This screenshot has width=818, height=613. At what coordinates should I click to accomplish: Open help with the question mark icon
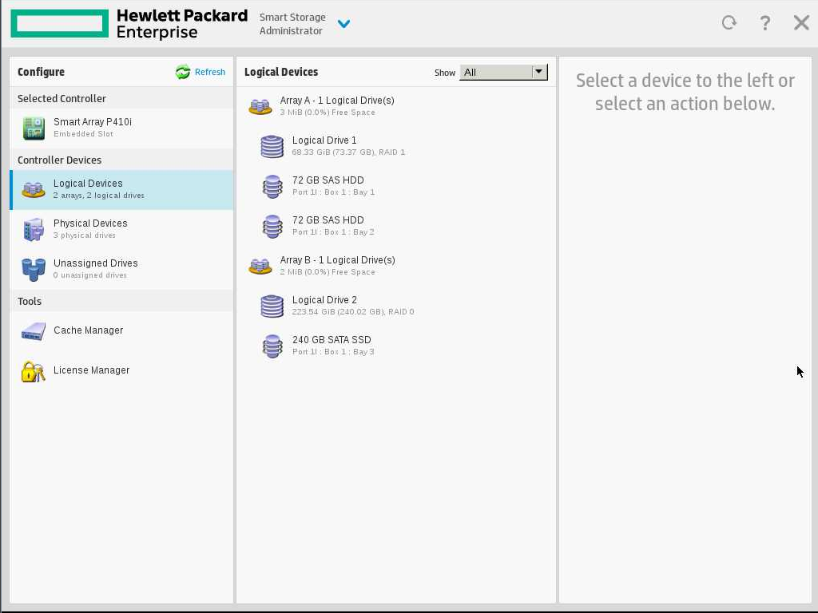(x=764, y=23)
